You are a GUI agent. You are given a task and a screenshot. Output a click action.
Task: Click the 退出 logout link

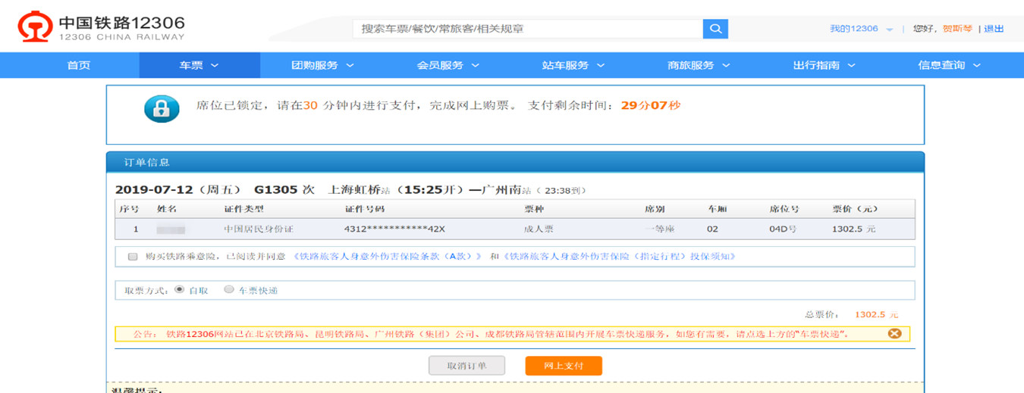(994, 29)
